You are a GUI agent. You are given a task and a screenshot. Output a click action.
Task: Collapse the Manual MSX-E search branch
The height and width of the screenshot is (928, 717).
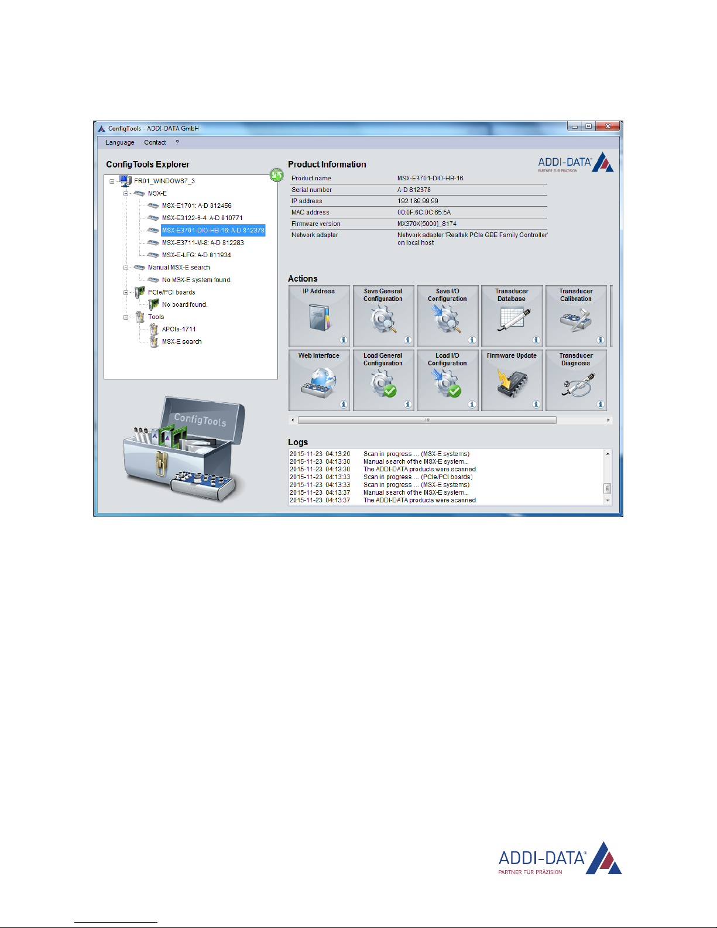point(126,268)
